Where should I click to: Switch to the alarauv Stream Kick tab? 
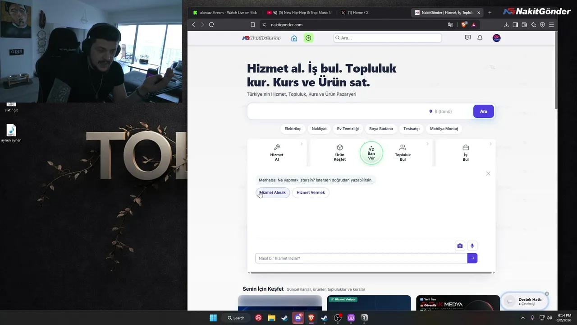tap(224, 13)
